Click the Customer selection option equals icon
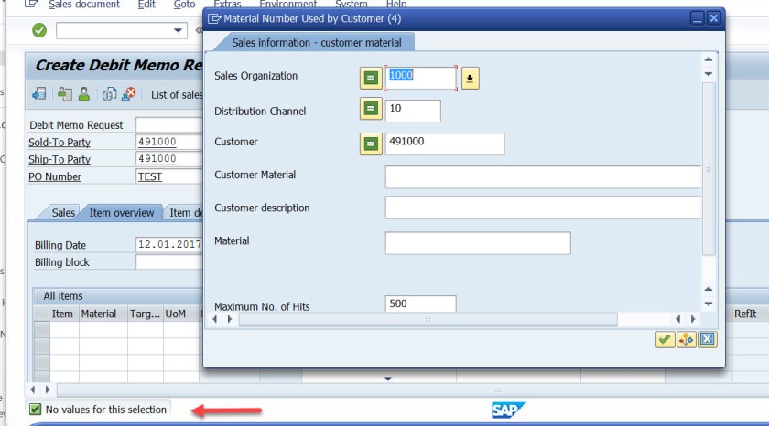 371,144
